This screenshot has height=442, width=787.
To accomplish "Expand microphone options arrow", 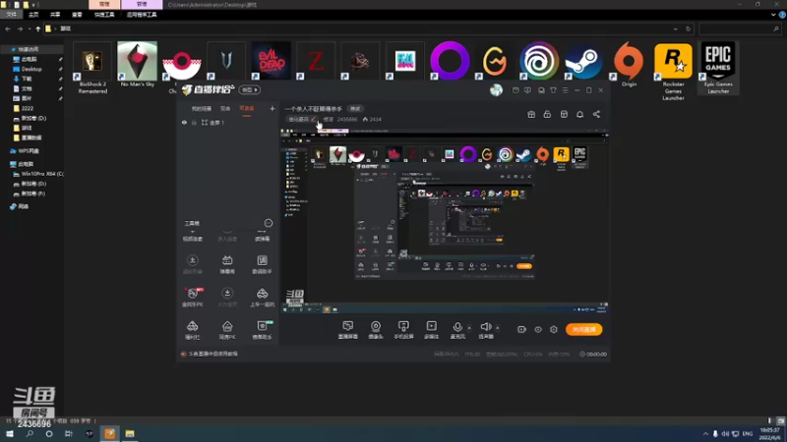I will 469,328.
